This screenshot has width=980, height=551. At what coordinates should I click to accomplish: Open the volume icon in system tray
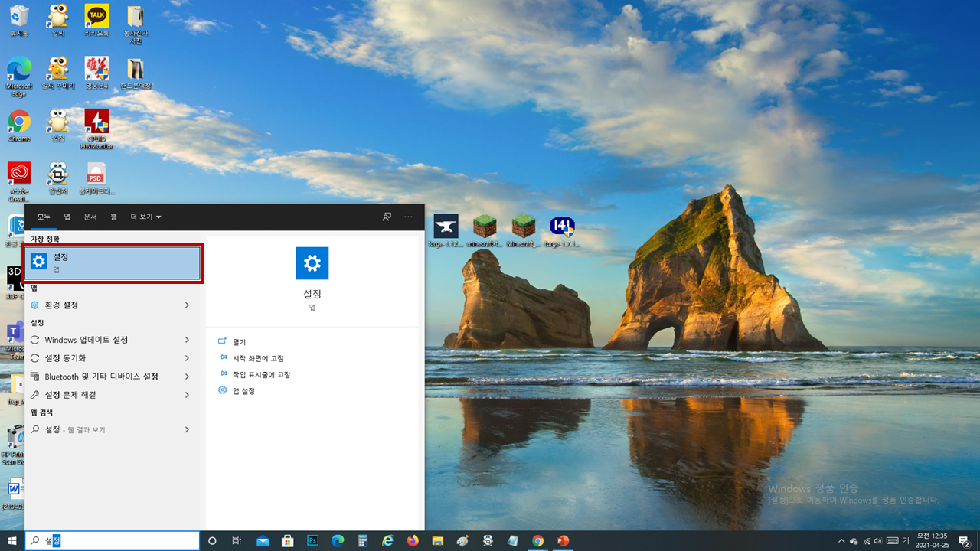click(879, 541)
